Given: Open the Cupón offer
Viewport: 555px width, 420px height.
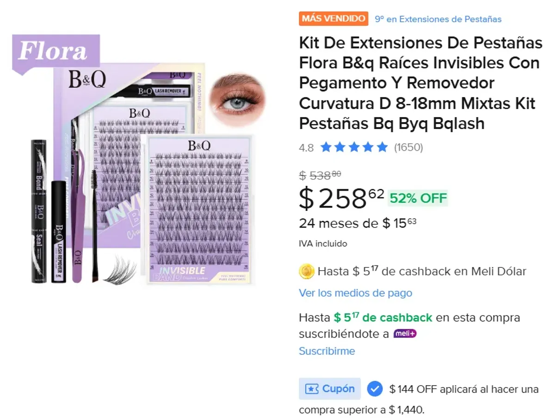Looking at the screenshot, I should [329, 389].
